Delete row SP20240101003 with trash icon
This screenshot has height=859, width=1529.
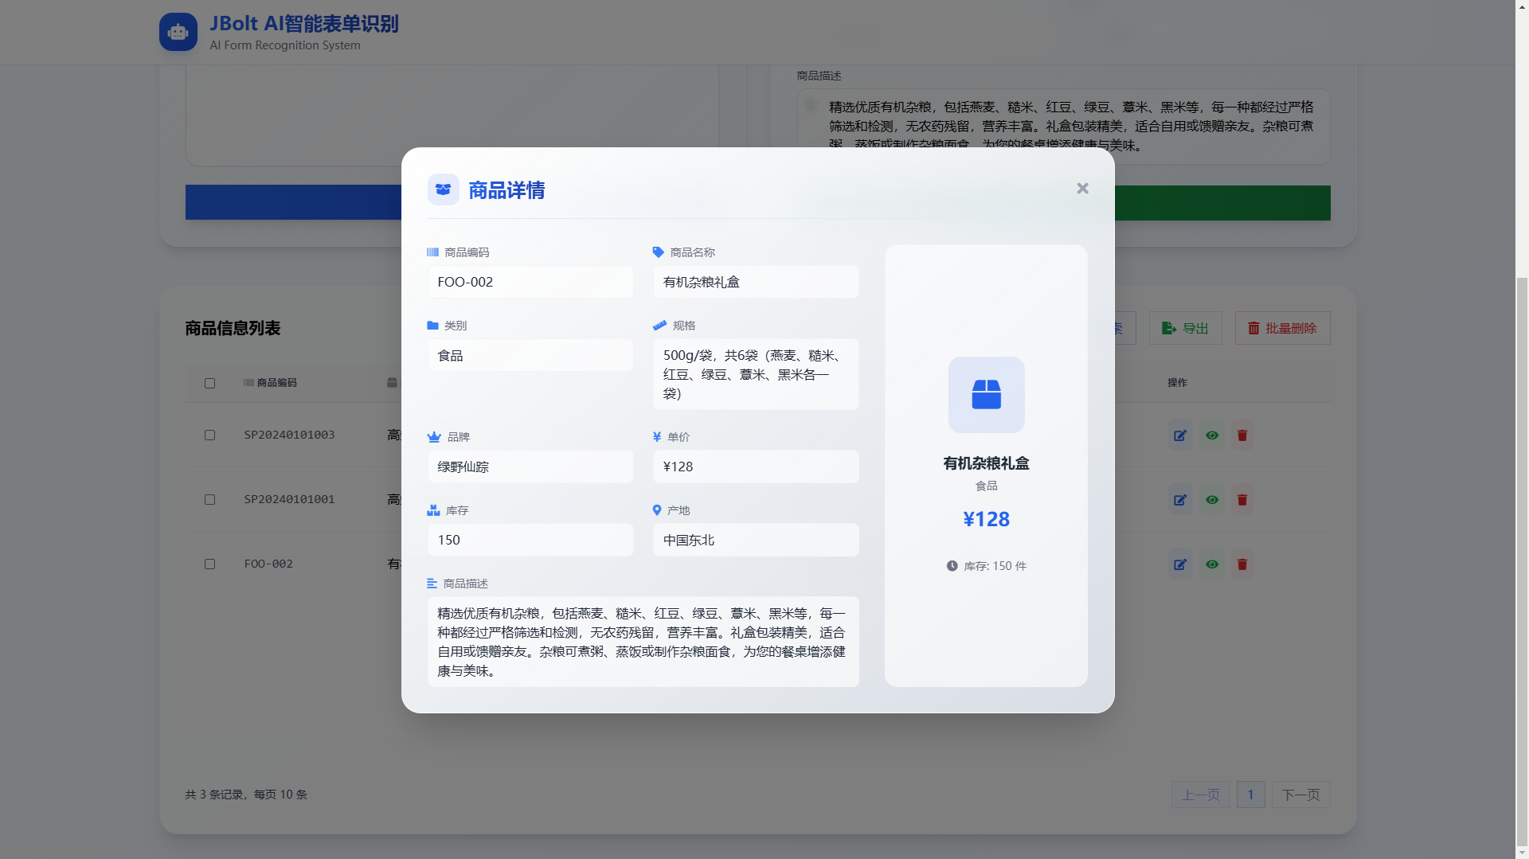tap(1242, 435)
